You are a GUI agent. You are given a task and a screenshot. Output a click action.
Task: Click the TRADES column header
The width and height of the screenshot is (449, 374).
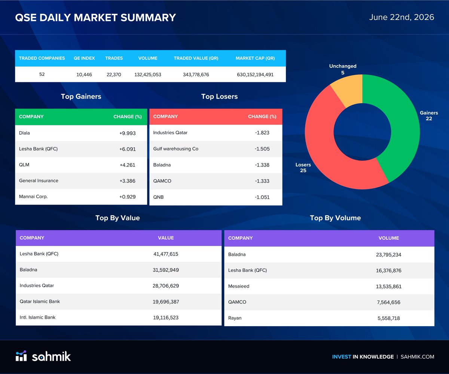(x=114, y=58)
